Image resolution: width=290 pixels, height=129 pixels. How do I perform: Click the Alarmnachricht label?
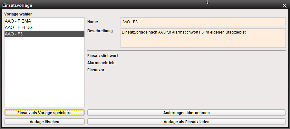(101, 63)
